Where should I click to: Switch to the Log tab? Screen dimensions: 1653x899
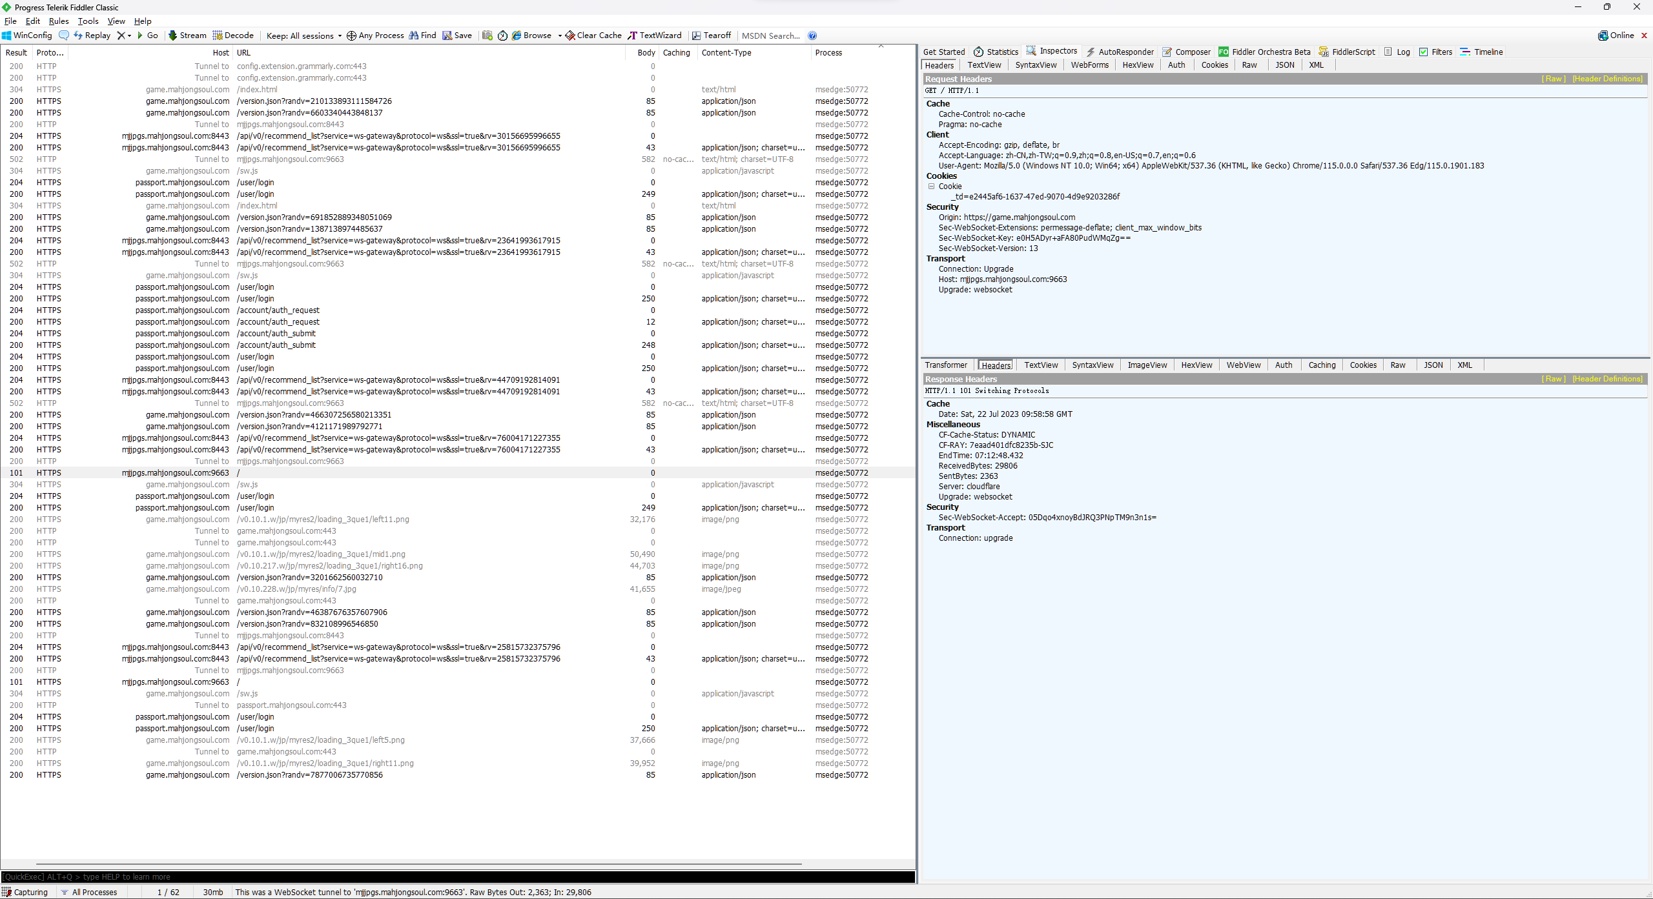(x=1397, y=52)
